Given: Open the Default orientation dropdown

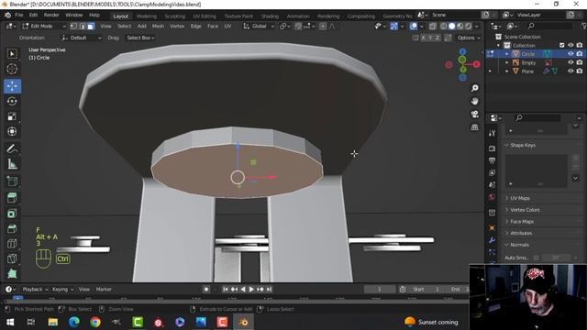Looking at the screenshot, I should click(82, 38).
